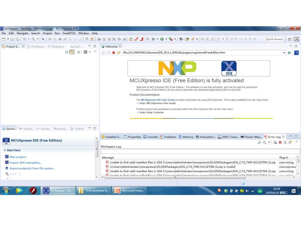This screenshot has height=225, width=301.
Task: Click the red boot toolbar icon
Action: tap(142, 39)
